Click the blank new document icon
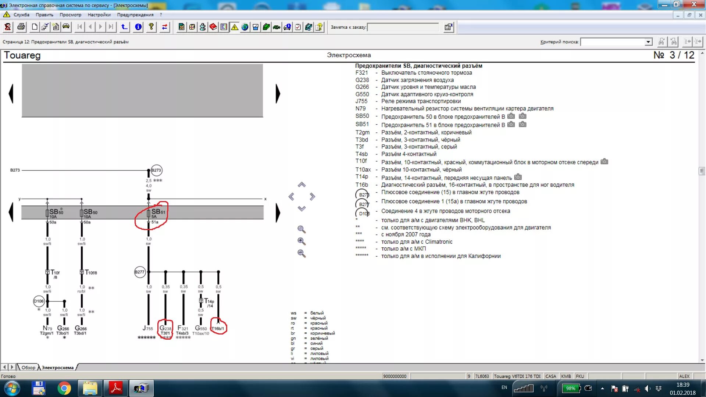Image resolution: width=706 pixels, height=397 pixels. click(35, 27)
